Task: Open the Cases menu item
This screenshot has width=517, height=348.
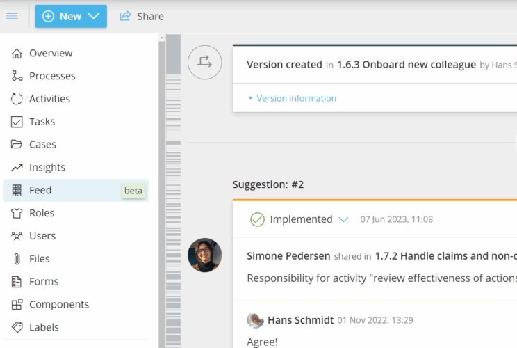Action: [42, 145]
